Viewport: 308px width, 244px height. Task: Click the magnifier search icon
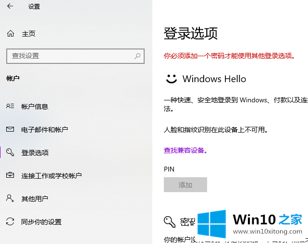tap(137, 56)
